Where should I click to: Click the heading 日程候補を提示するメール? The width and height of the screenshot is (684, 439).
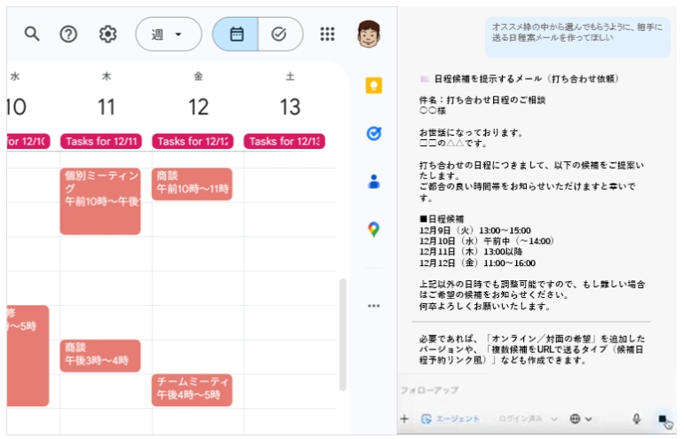(526, 79)
